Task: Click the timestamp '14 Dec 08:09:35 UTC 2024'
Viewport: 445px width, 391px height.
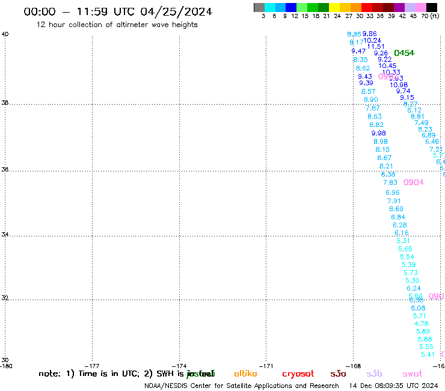Action: pyautogui.click(x=393, y=386)
